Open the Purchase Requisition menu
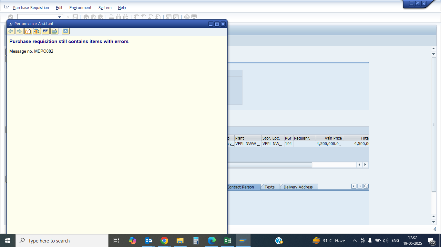The width and height of the screenshot is (441, 247). (31, 7)
